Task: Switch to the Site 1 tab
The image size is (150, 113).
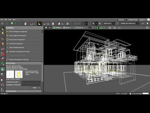Action: (48, 28)
